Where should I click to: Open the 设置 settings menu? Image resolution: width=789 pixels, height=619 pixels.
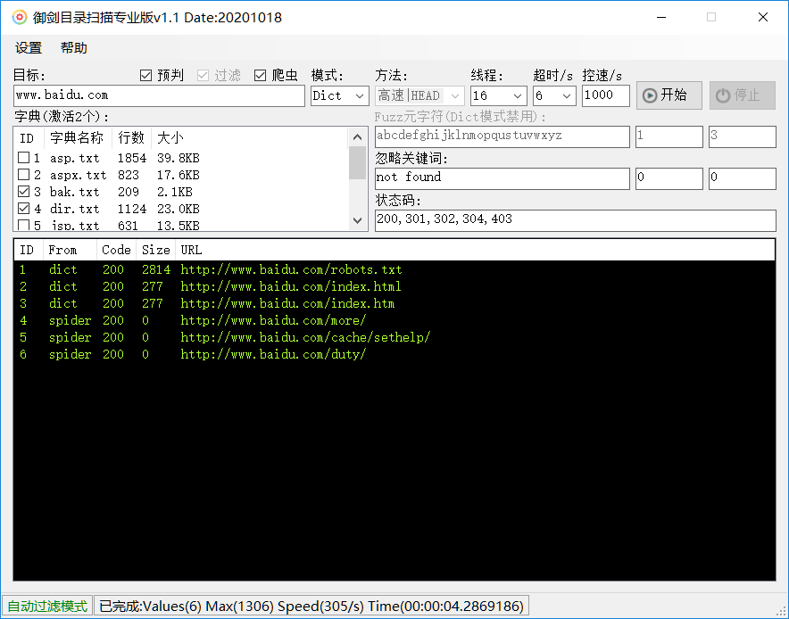(x=29, y=48)
